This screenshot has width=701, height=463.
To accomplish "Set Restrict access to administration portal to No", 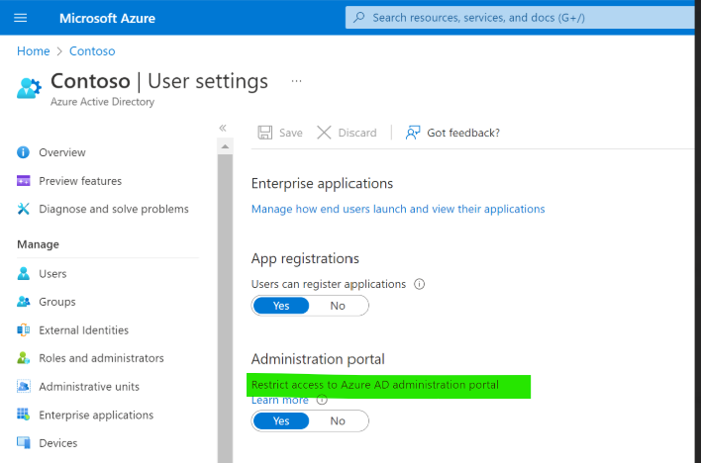I will [338, 421].
